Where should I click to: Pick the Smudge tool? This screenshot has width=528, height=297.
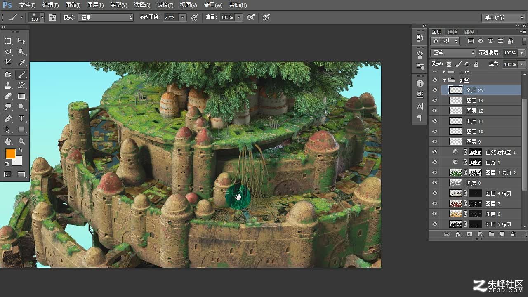[8, 107]
